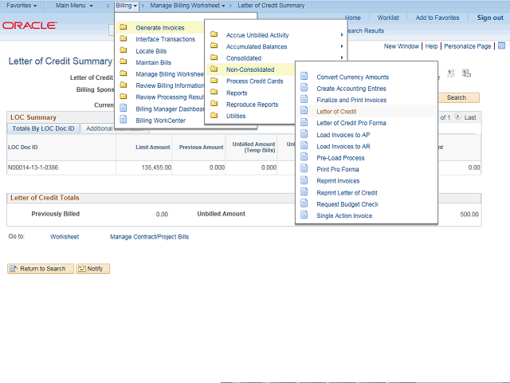
Task: Click the Sign out link
Action: click(490, 18)
